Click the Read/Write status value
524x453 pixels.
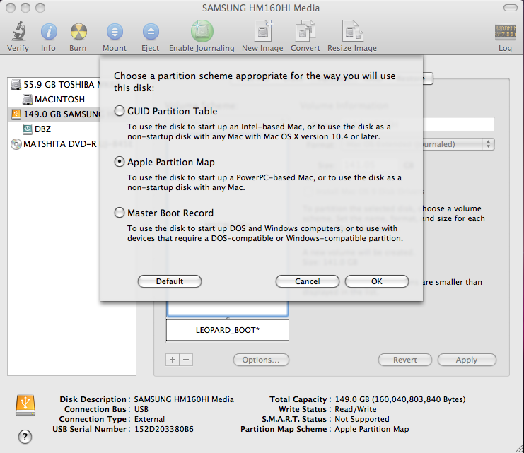click(356, 409)
